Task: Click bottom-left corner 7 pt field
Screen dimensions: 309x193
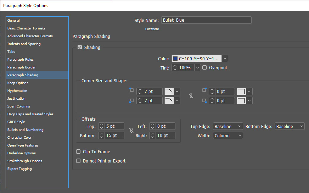Action: point(152,101)
